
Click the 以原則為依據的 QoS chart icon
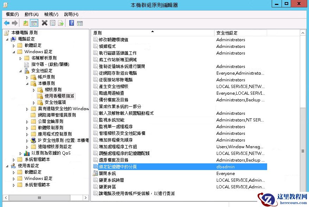27,153
